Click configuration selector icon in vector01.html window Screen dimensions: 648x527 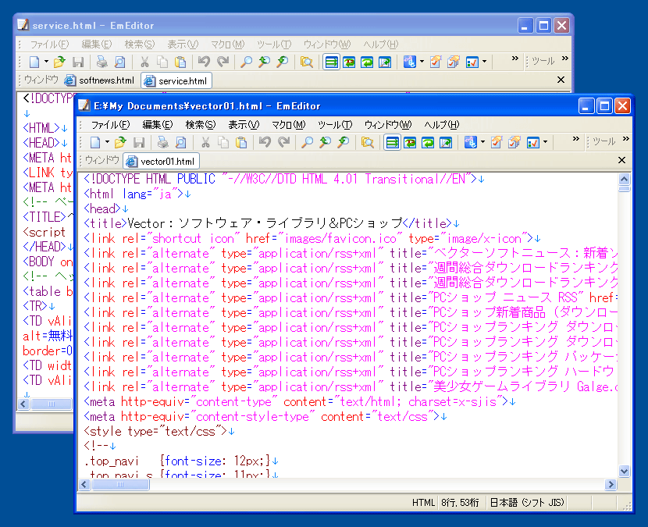[470, 143]
